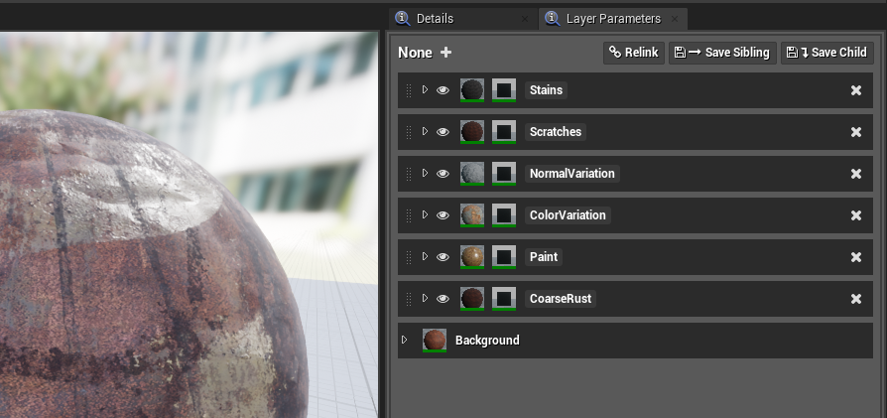The image size is (887, 418).
Task: Hide the Stains layer via eye icon
Action: click(x=443, y=90)
